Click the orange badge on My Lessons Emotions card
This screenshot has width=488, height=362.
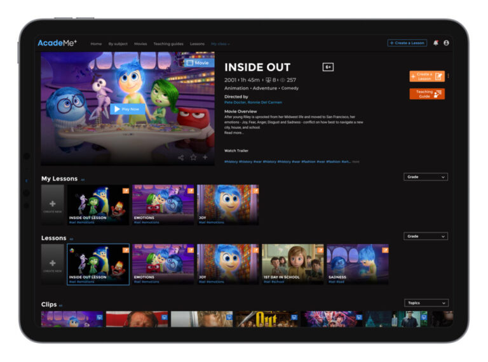coord(191,191)
